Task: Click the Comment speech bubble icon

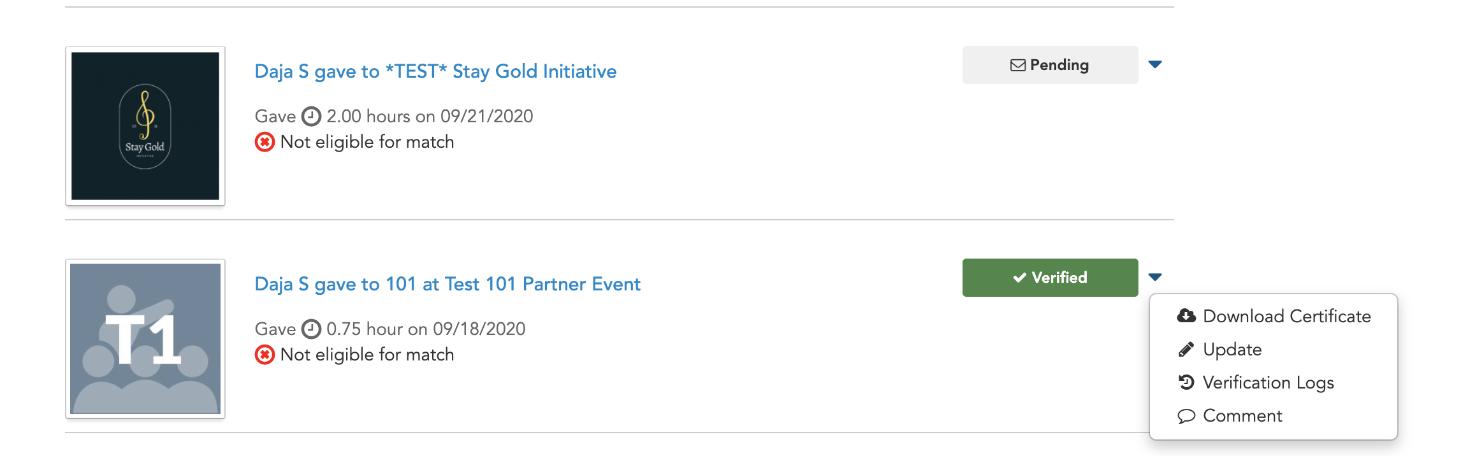Action: pyautogui.click(x=1186, y=416)
